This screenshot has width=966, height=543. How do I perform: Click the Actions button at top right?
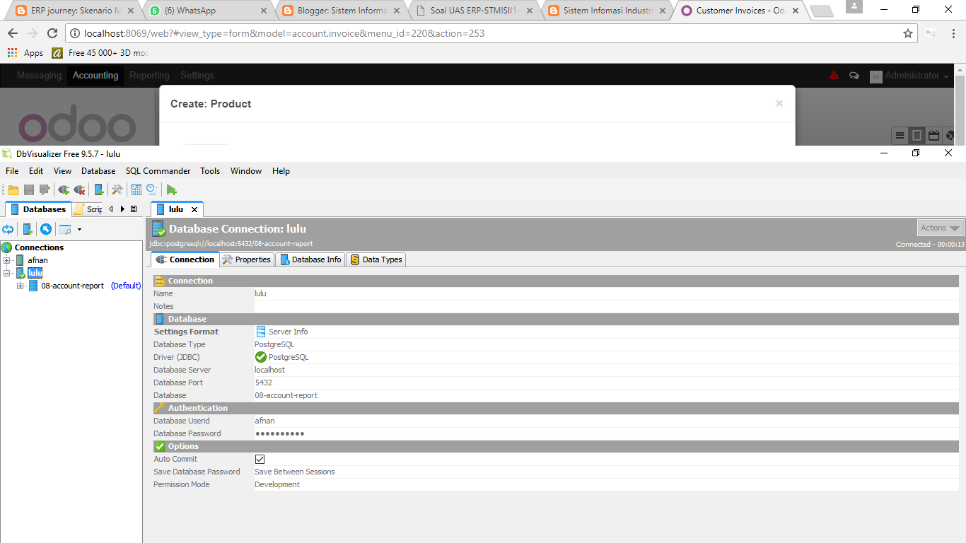pos(940,227)
